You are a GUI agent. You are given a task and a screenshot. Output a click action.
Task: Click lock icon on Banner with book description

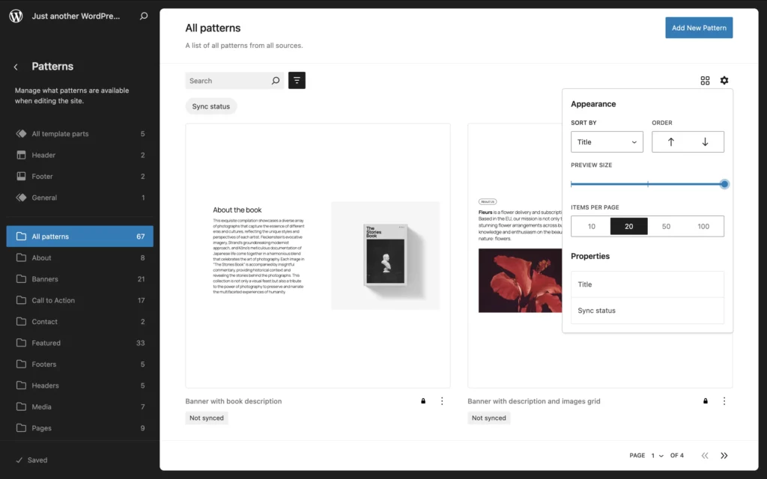point(423,401)
